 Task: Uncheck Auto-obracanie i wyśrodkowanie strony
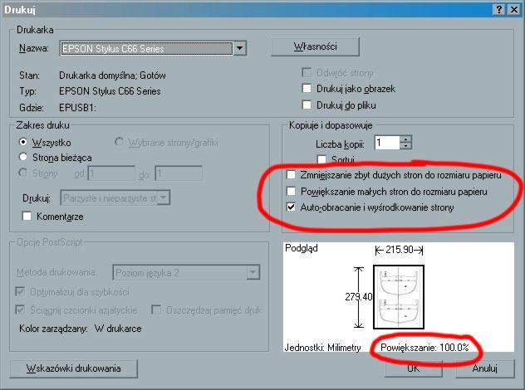click(291, 207)
